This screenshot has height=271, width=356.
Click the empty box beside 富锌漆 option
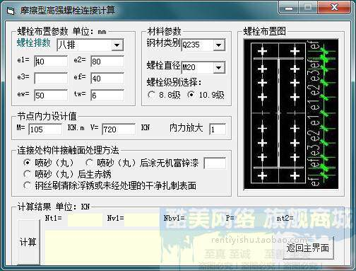pyautogui.click(x=215, y=163)
